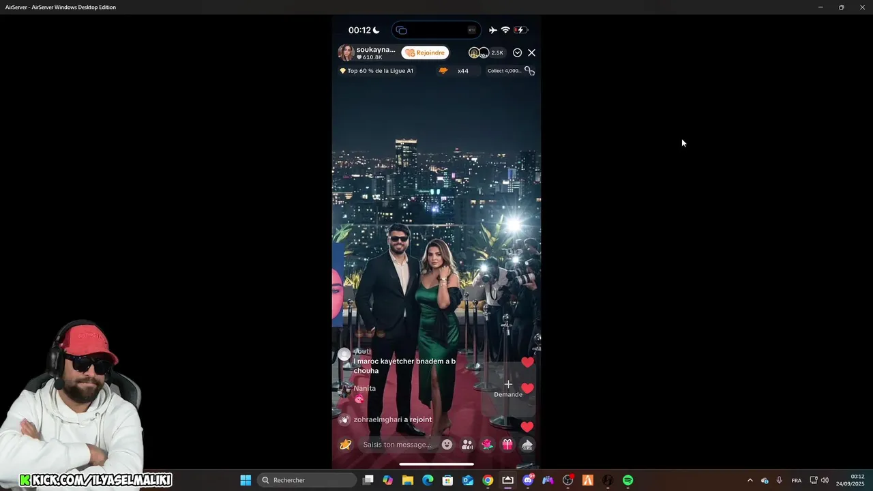Open Outlook from taskbar
Image resolution: width=873 pixels, height=491 pixels.
point(468,480)
